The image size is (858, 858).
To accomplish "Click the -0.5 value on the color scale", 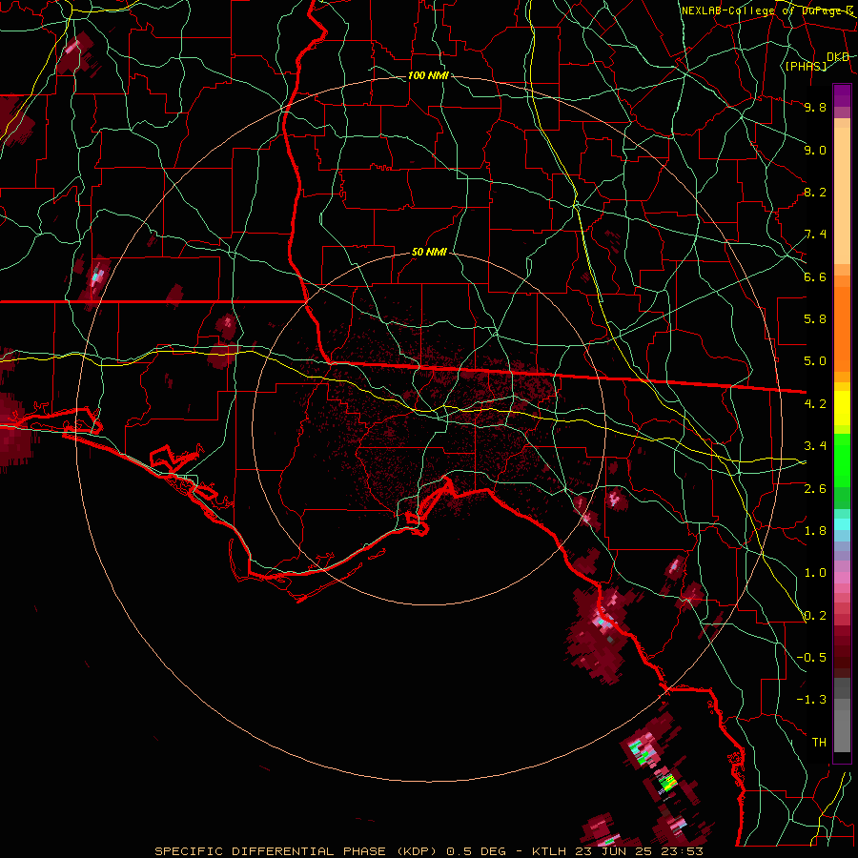I will 811,658.
